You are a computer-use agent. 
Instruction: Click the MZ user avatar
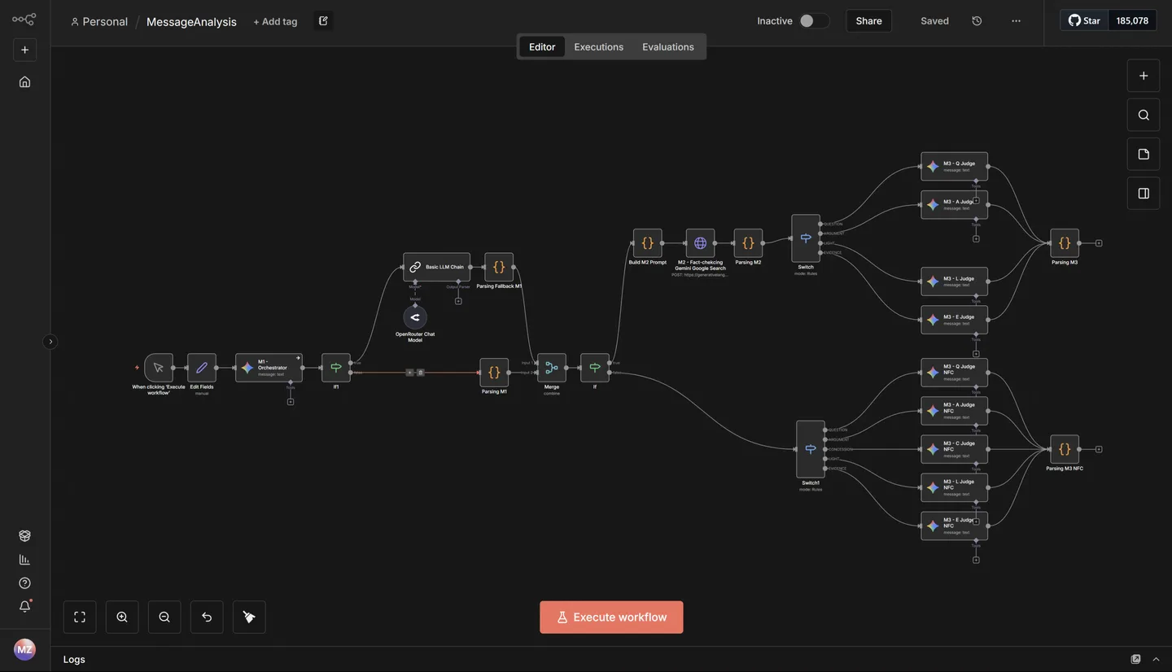point(24,649)
